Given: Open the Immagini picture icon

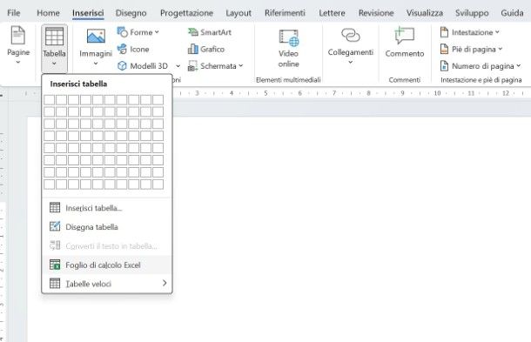Looking at the screenshot, I should [x=96, y=37].
